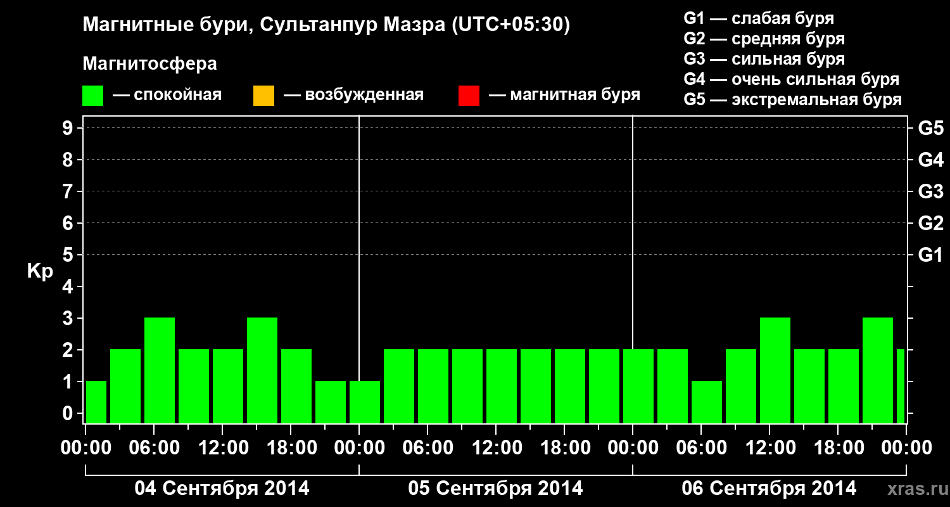The height and width of the screenshot is (507, 950).
Task: Select the title 'Магнитные бури, Сультанпур Мазра (UTC+05:30)'
Action: tap(326, 25)
